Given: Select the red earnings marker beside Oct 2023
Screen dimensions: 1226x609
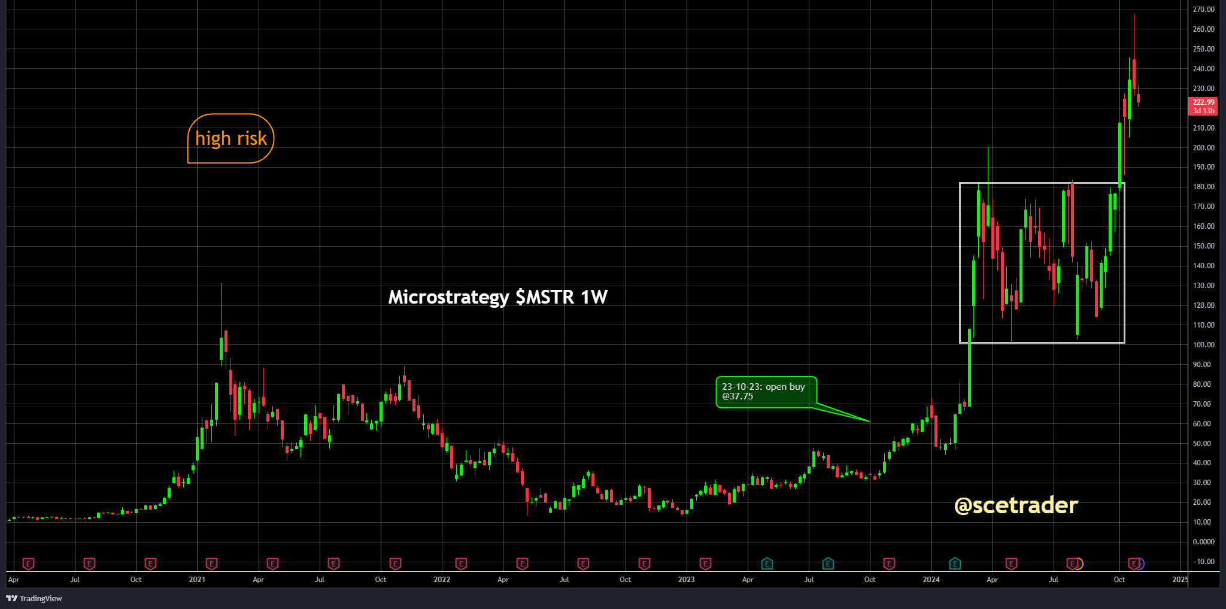Looking at the screenshot, I should 889,563.
